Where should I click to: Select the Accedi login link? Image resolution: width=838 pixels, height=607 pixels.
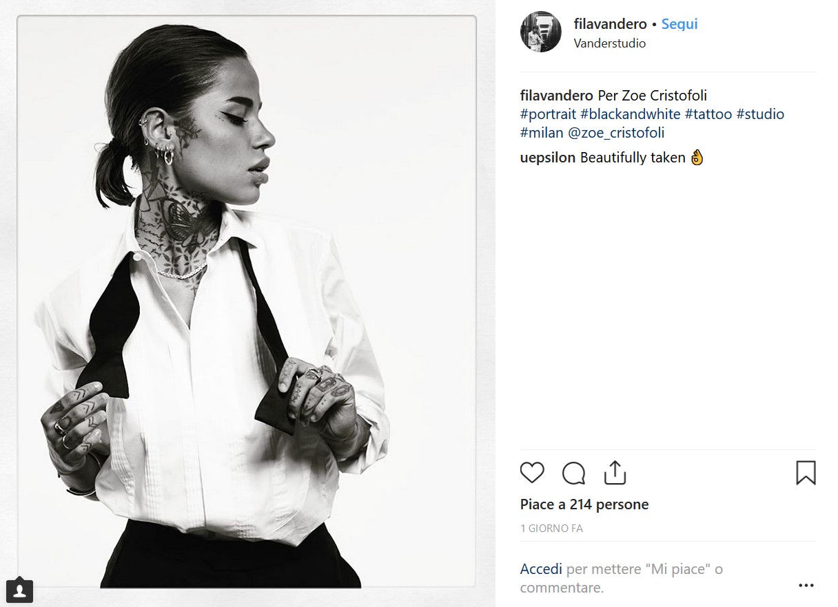pyautogui.click(x=540, y=568)
